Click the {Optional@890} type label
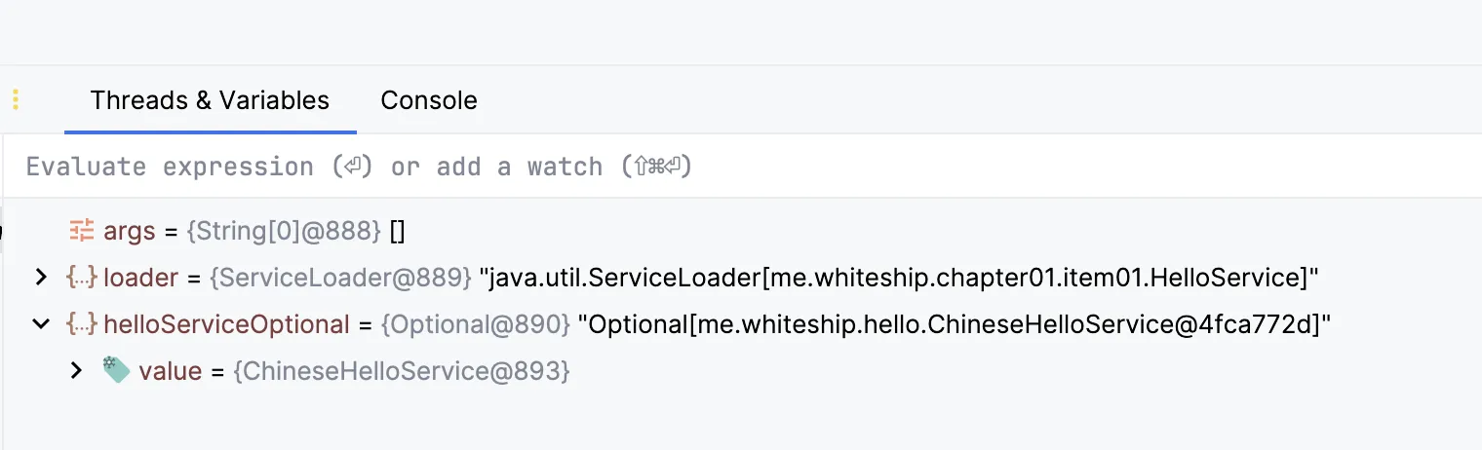The height and width of the screenshot is (450, 1482). (476, 324)
